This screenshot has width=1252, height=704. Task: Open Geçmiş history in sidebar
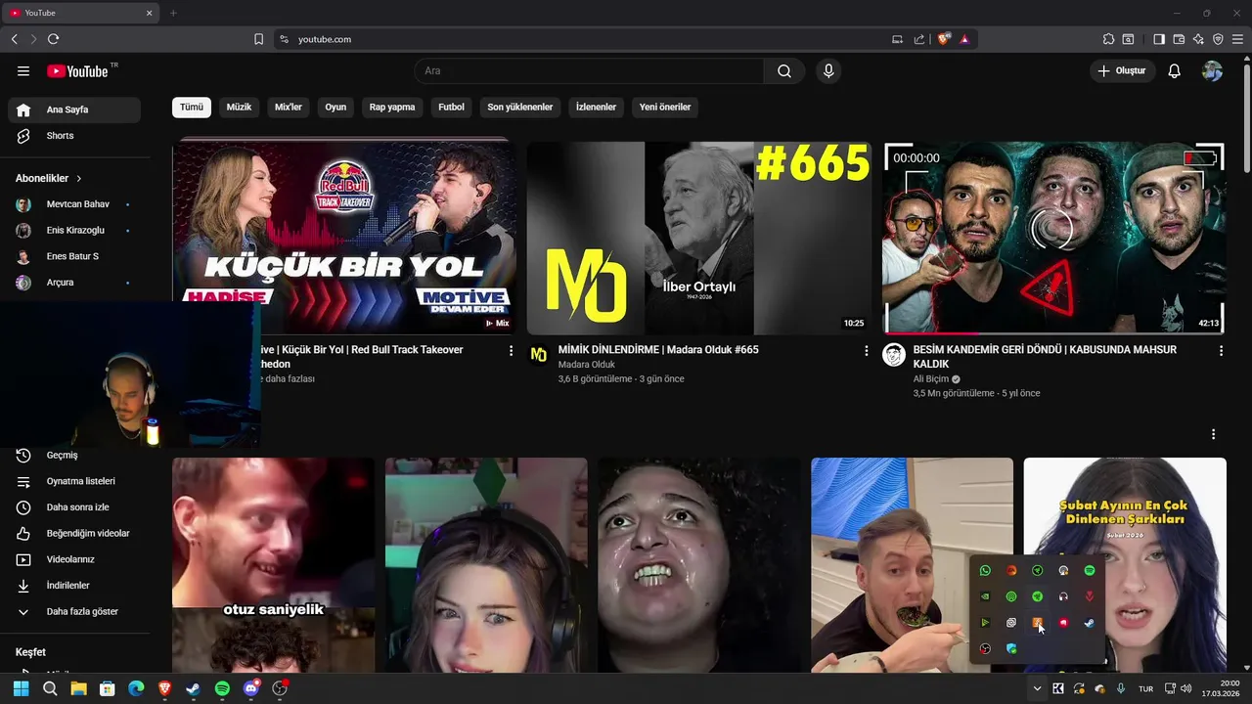(x=74, y=455)
